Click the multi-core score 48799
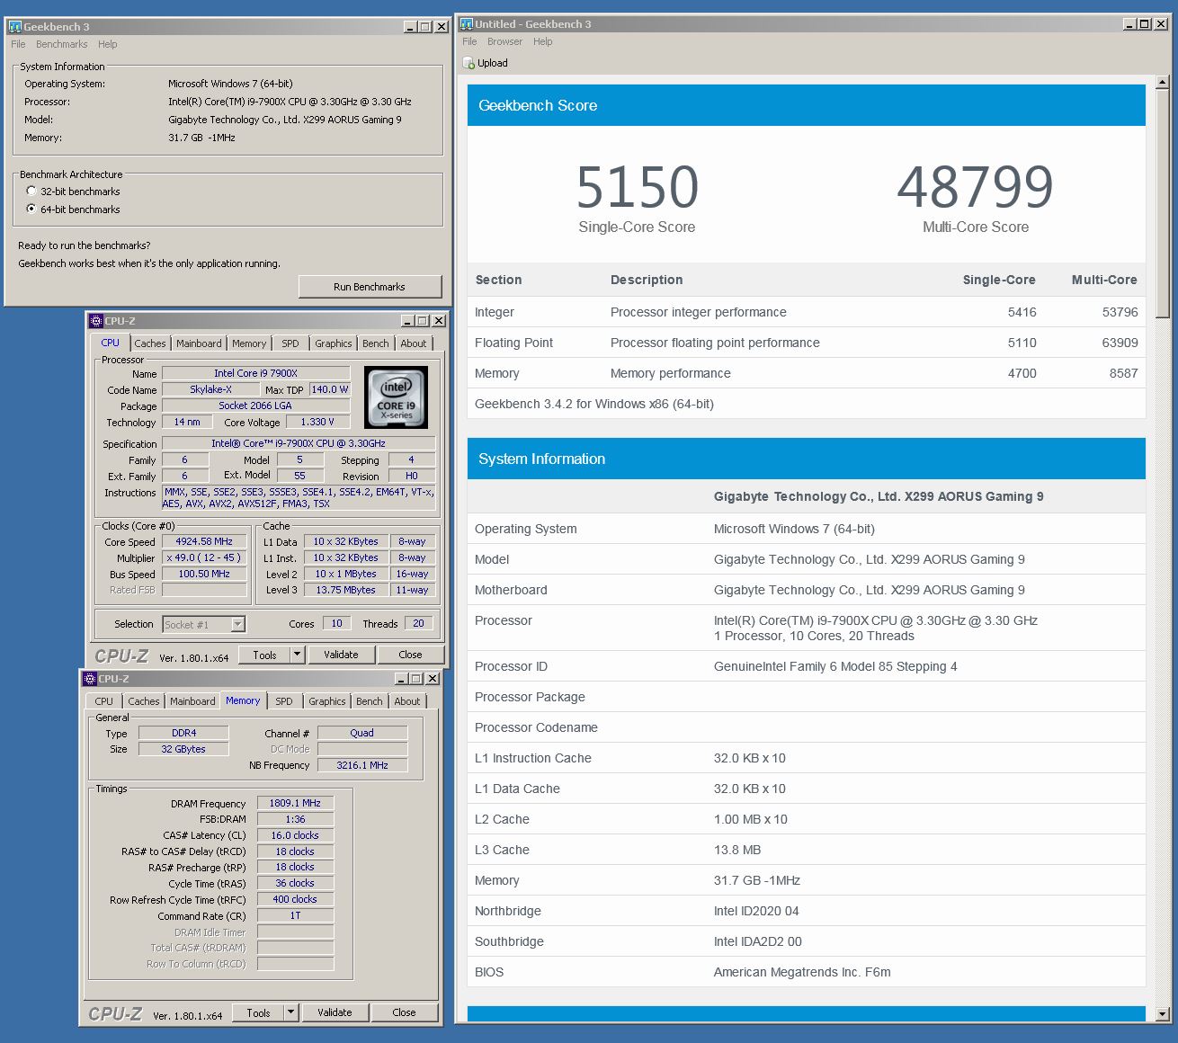The width and height of the screenshot is (1178, 1043). [975, 186]
